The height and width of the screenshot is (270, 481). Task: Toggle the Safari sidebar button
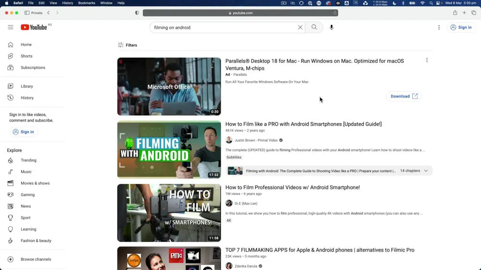click(x=26, y=13)
